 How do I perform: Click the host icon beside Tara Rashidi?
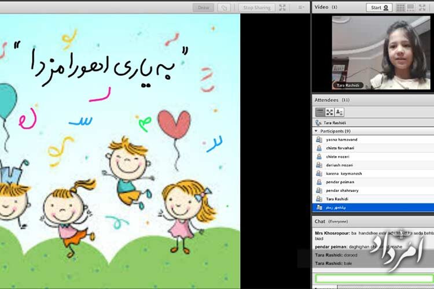click(x=318, y=123)
